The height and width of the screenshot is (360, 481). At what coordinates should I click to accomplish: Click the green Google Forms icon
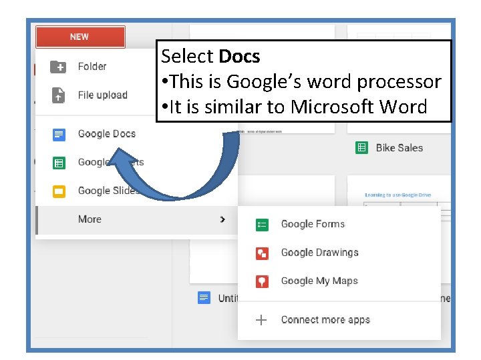tap(262, 225)
